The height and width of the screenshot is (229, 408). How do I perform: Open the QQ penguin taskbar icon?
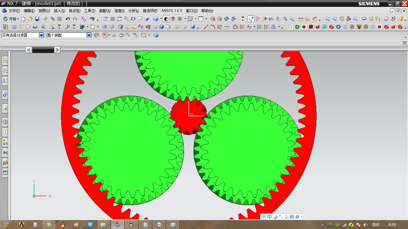(62, 225)
